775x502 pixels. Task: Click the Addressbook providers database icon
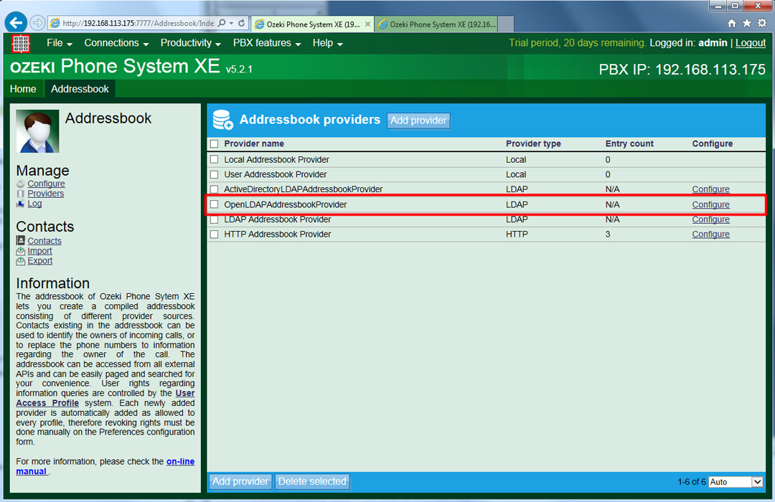[222, 120]
